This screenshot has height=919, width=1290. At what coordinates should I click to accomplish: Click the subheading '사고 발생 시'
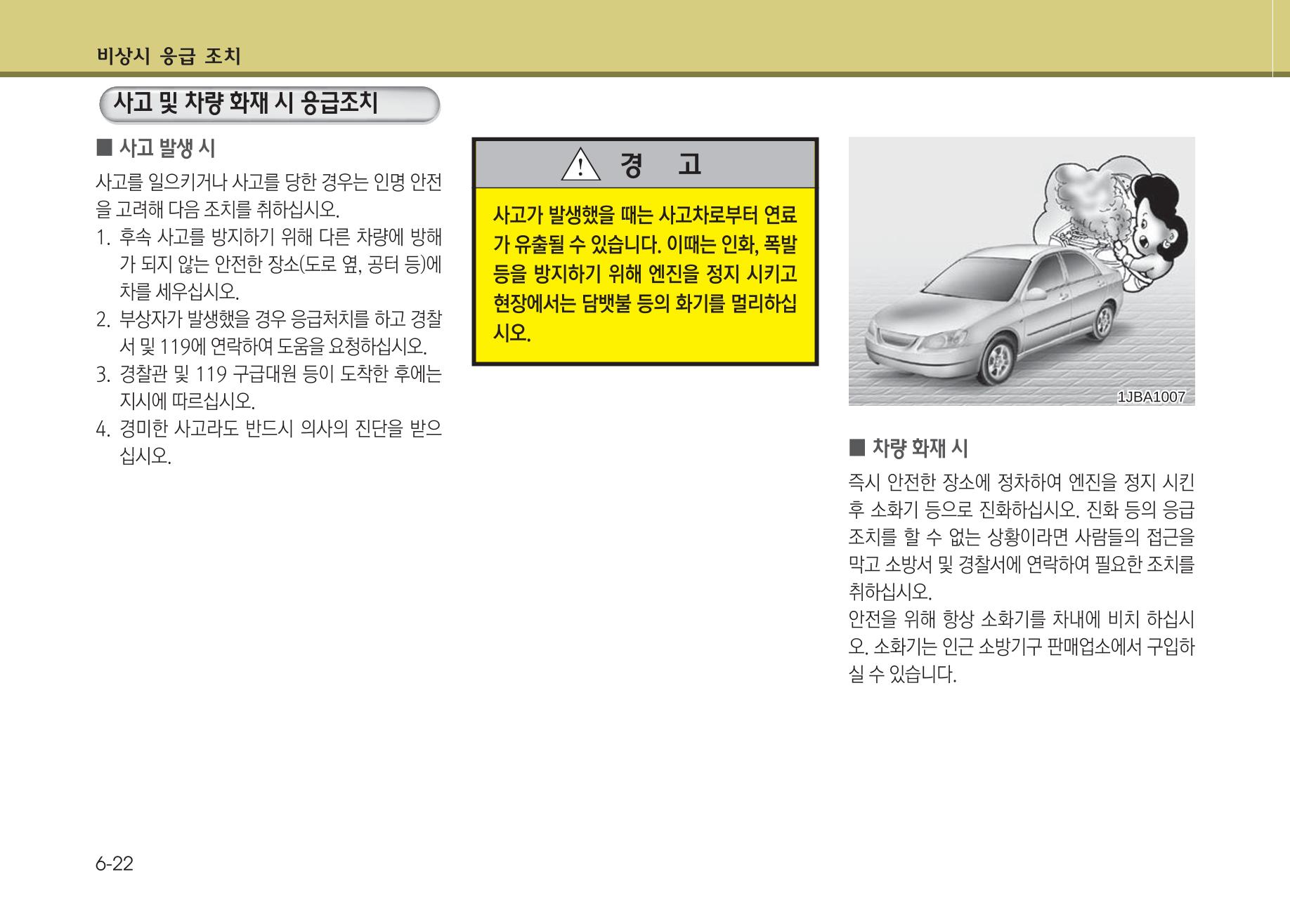[167, 148]
